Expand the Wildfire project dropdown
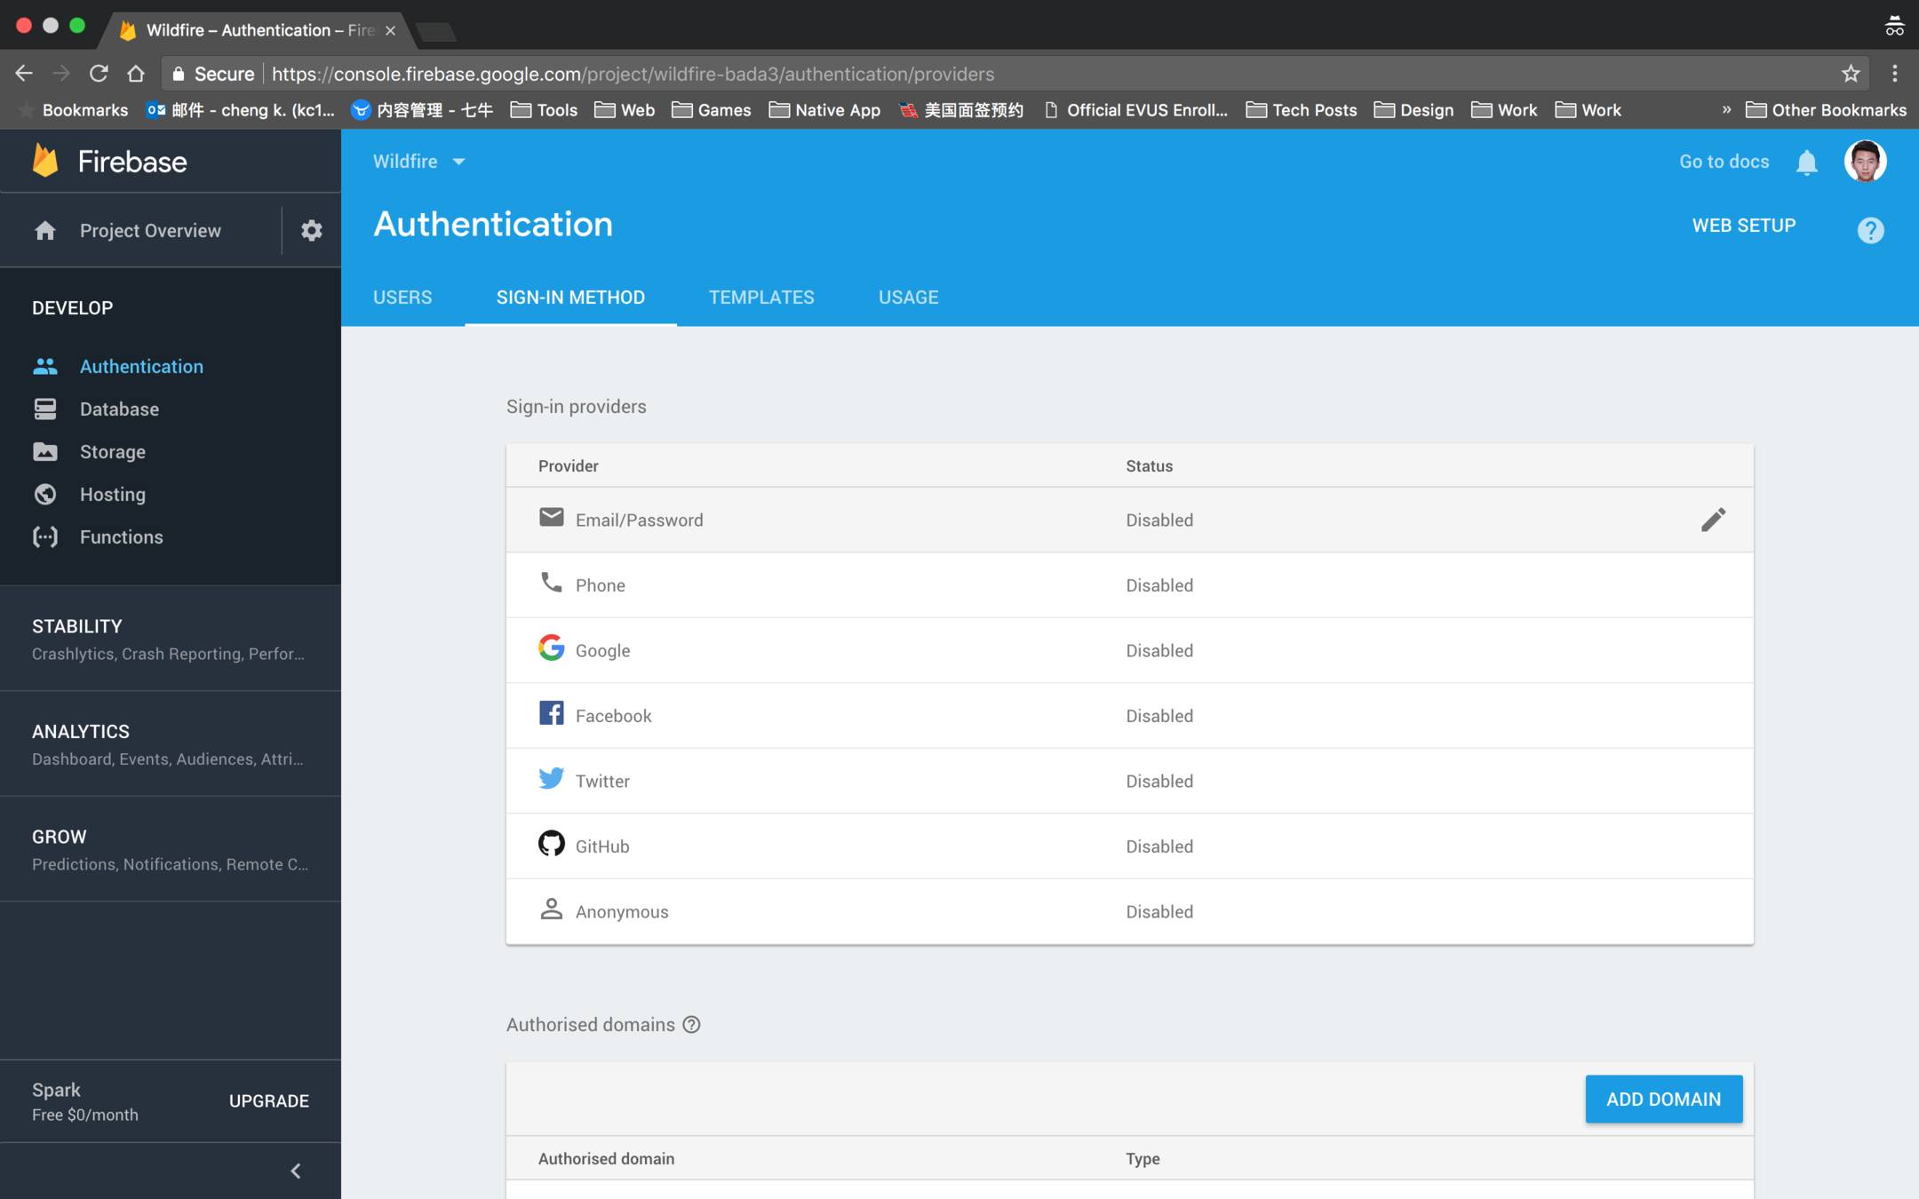The height and width of the screenshot is (1199, 1919). click(419, 162)
